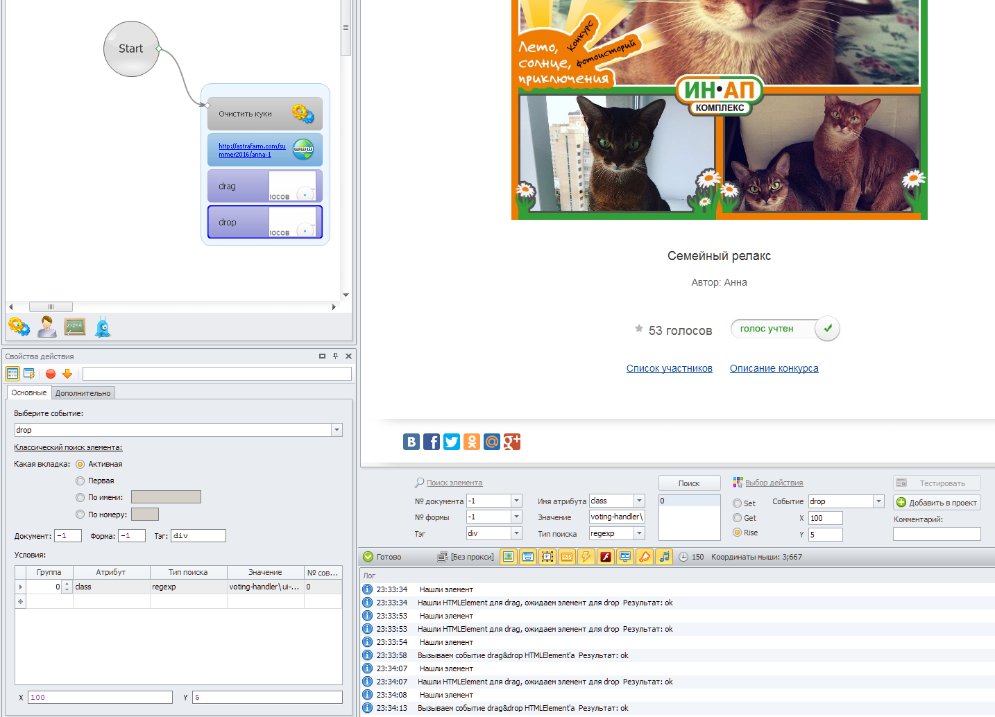Pin the action properties panel
995x717 pixels.
click(335, 356)
